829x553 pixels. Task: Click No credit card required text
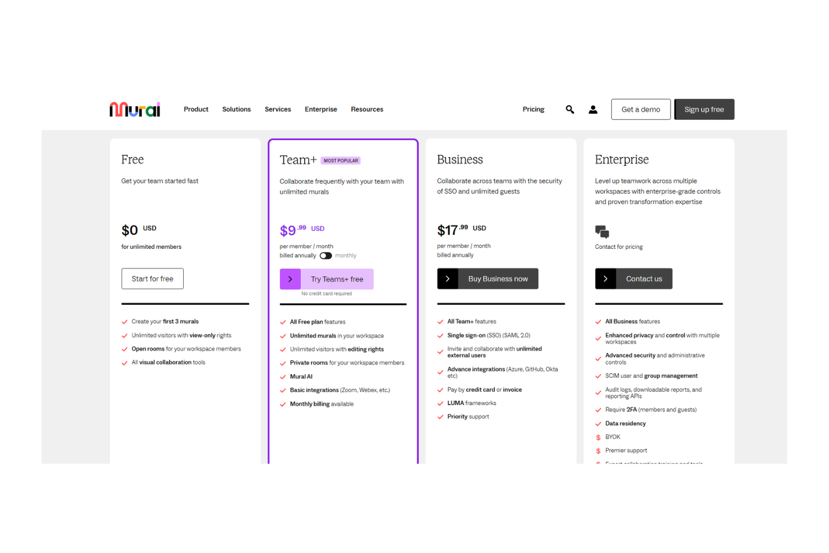tap(327, 294)
